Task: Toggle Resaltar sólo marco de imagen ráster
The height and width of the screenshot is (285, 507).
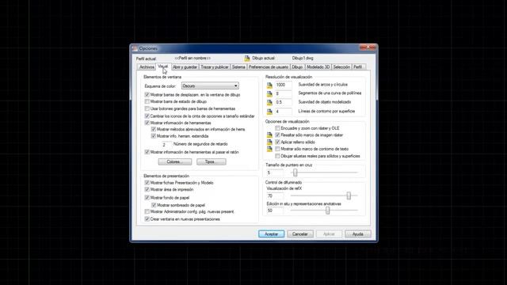Action: [277, 135]
